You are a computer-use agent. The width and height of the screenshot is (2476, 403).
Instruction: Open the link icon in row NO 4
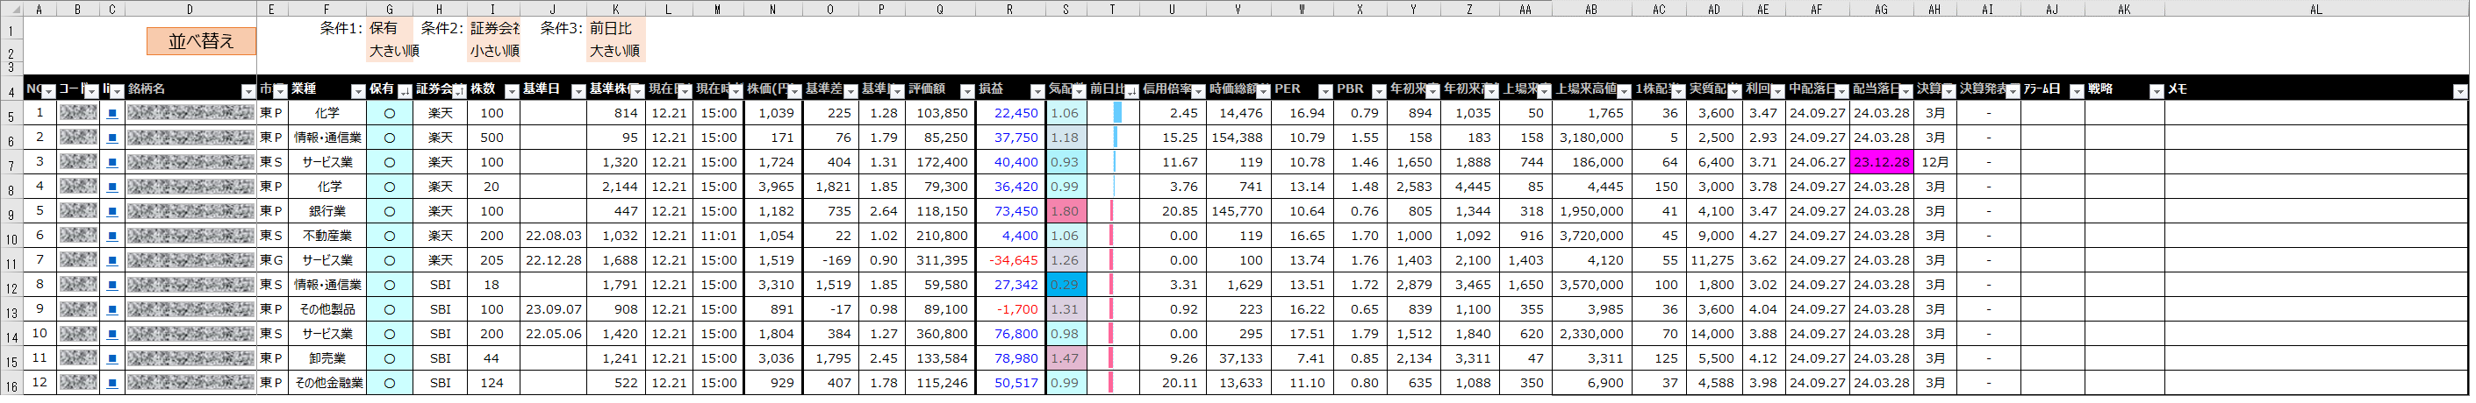coord(112,187)
